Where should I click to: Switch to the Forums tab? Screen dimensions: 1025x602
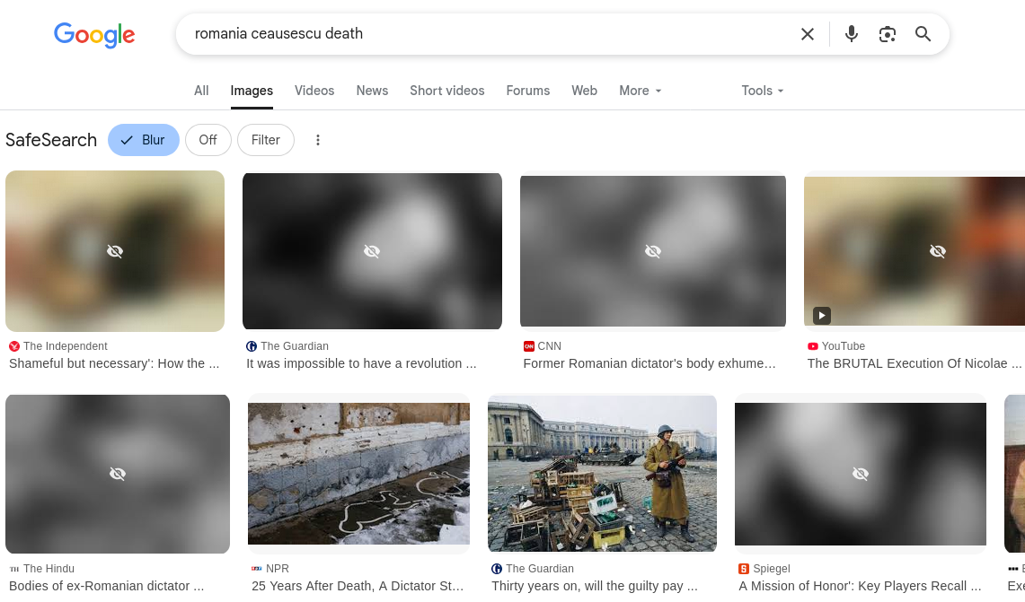pyautogui.click(x=528, y=91)
